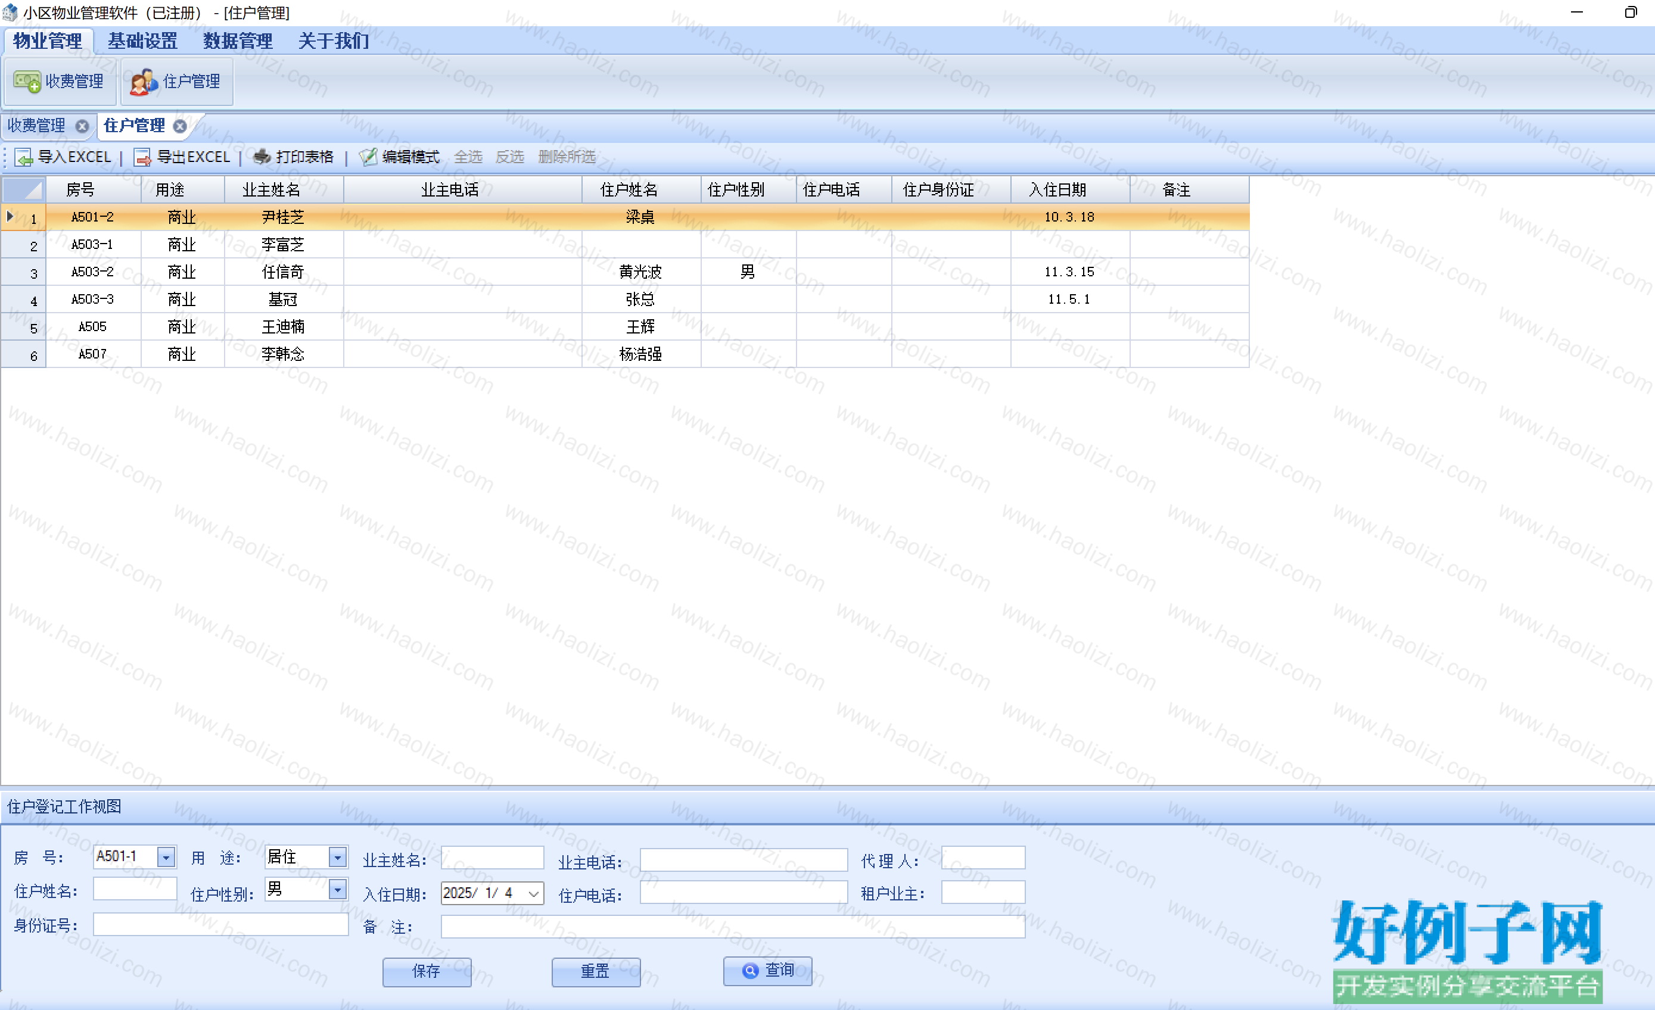Click resident name 杨浩强 cell
The image size is (1655, 1010).
642,354
